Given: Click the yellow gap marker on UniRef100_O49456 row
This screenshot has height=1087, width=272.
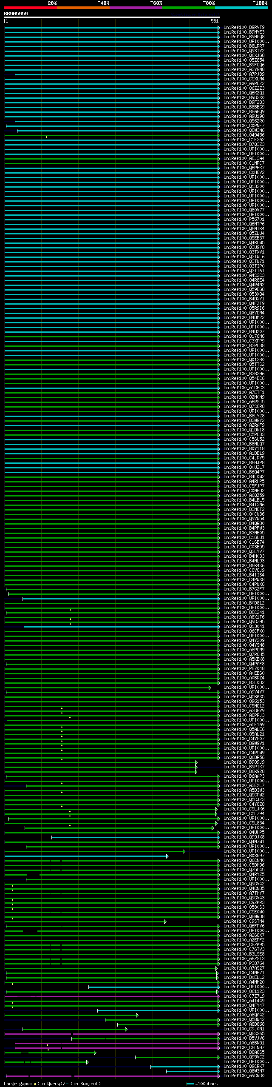Looking at the screenshot, I should 46,137.
